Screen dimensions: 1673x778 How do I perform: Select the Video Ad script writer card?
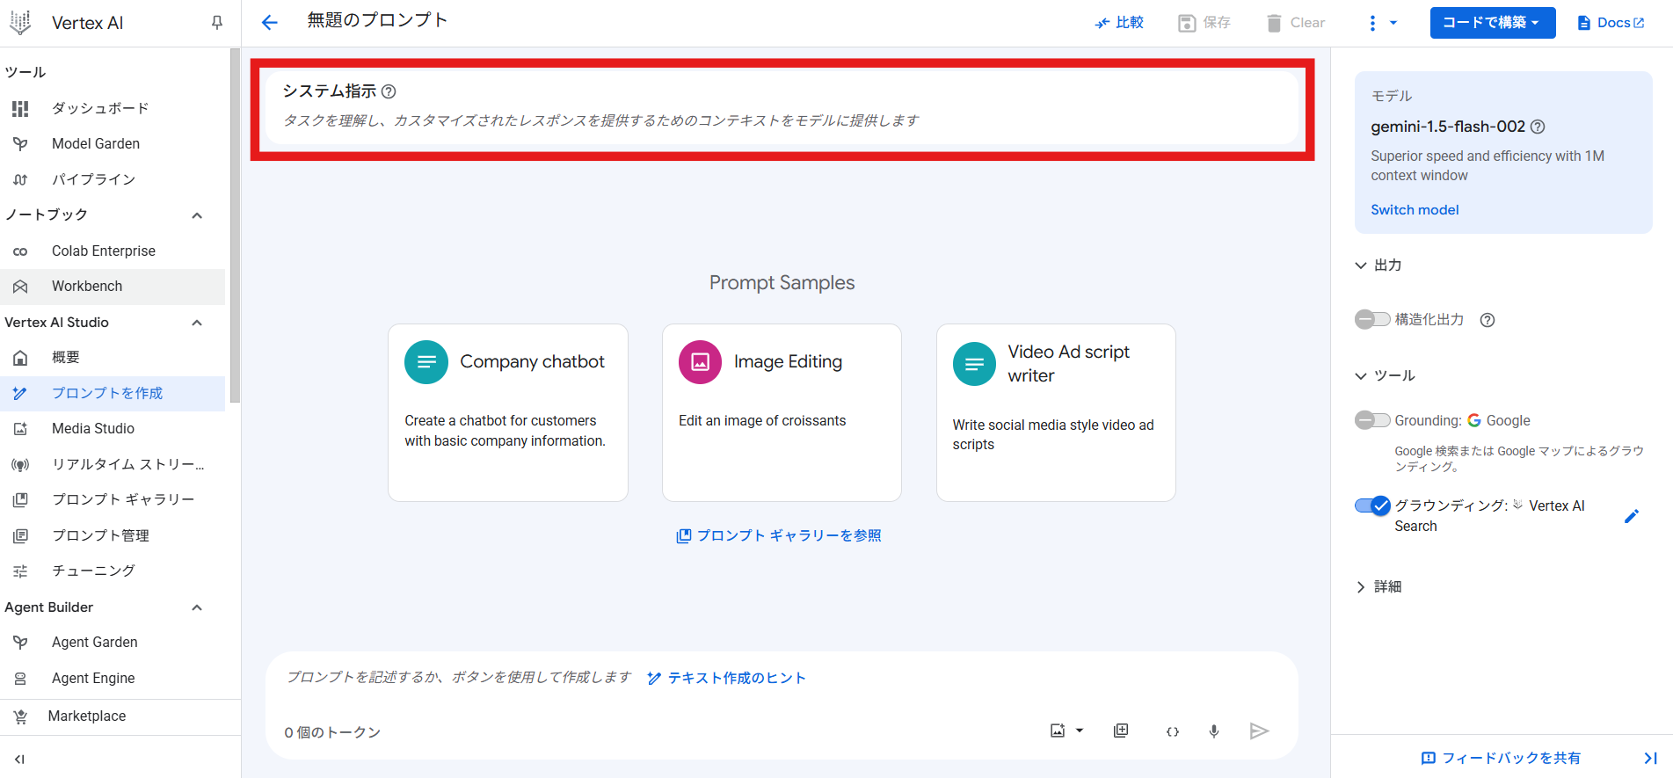pyautogui.click(x=1056, y=412)
